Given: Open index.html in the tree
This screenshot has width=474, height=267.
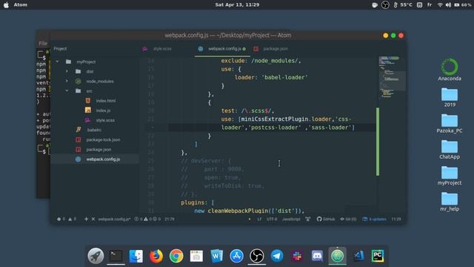Looking at the screenshot, I should 105,101.
